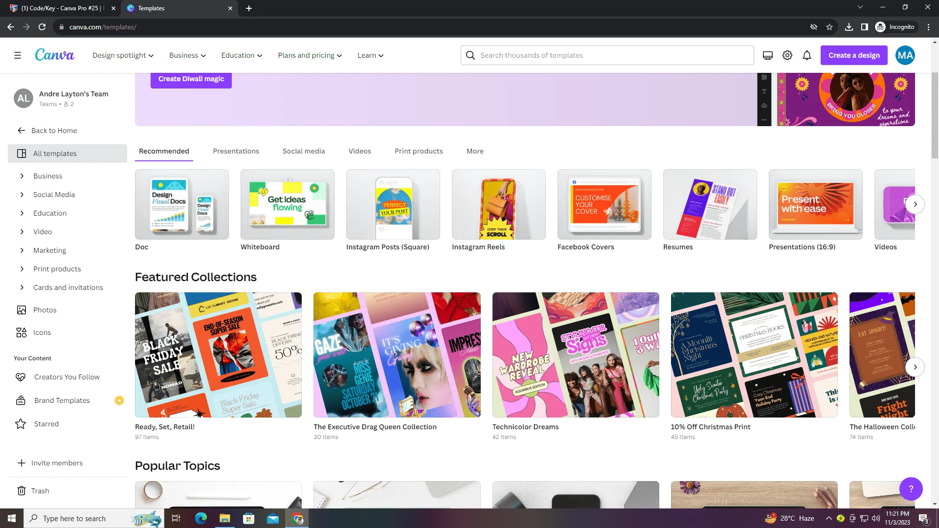Image resolution: width=939 pixels, height=528 pixels.
Task: Select the Recommended tab
Action: click(164, 151)
